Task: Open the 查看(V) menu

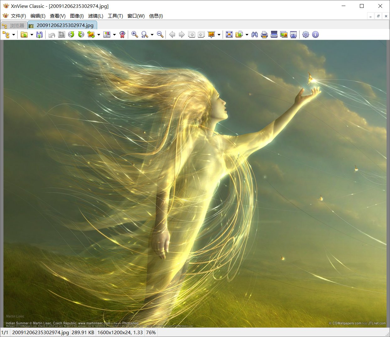Action: coord(58,16)
